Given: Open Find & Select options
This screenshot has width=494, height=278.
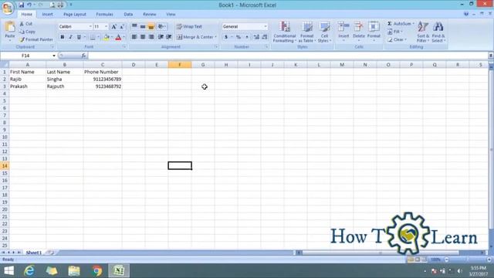Looking at the screenshot, I should pyautogui.click(x=438, y=32).
